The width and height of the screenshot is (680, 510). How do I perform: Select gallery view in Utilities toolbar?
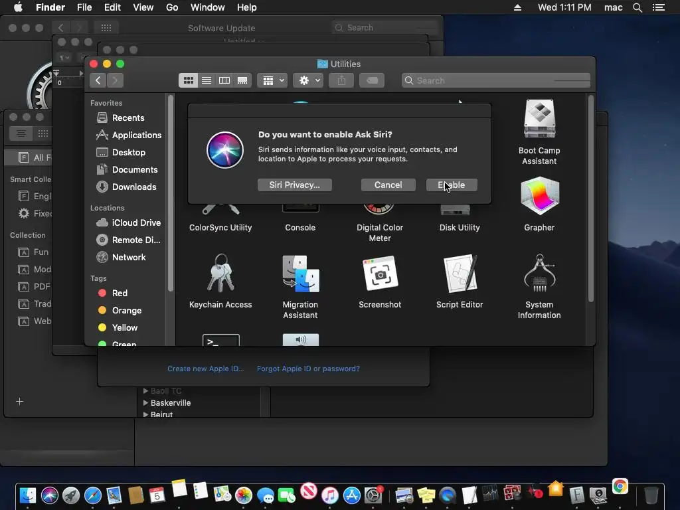tap(242, 80)
